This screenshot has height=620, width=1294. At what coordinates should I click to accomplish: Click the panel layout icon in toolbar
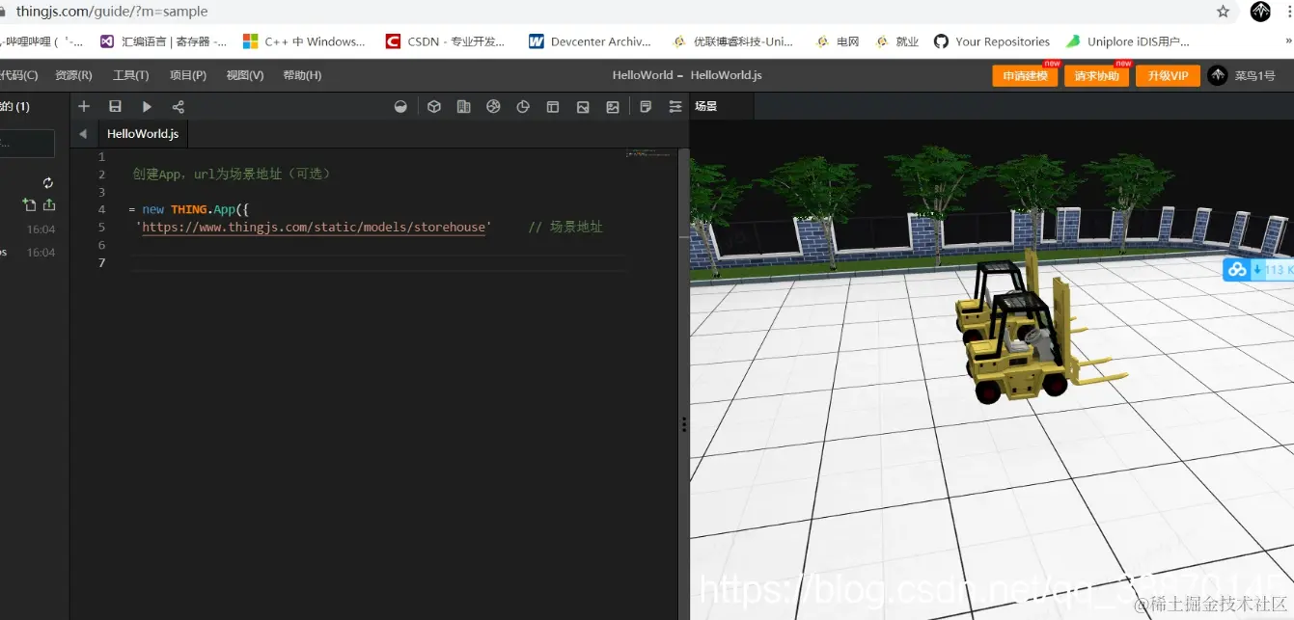pyautogui.click(x=553, y=106)
